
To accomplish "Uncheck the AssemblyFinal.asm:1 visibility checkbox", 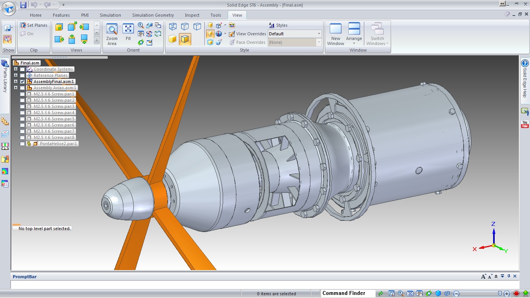I will point(23,81).
